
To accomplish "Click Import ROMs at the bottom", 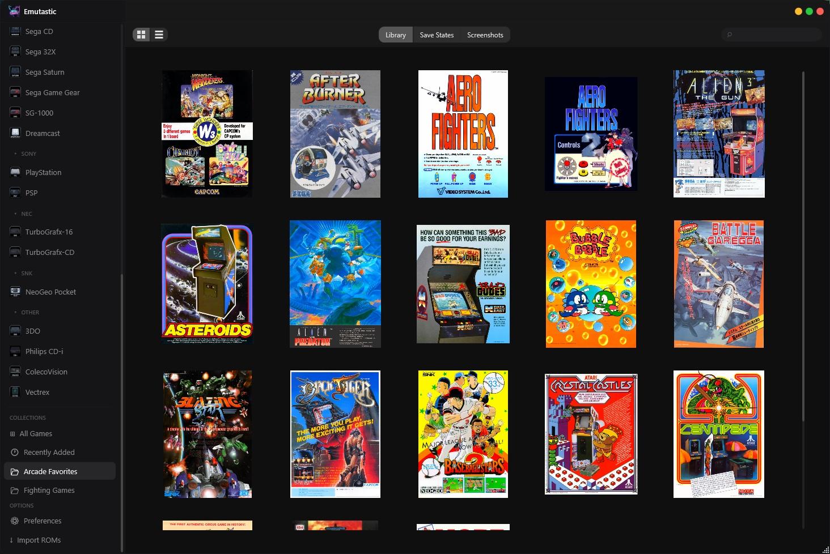I will [x=40, y=540].
